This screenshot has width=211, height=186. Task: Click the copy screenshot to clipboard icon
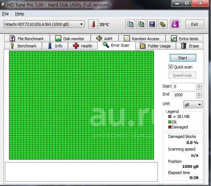click(x=141, y=24)
